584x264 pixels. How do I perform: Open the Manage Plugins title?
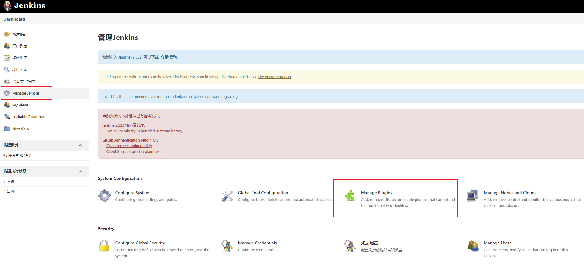(377, 193)
